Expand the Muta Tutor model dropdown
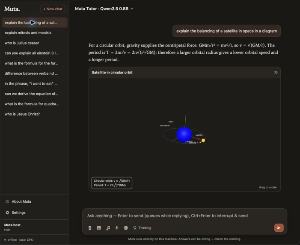The image size is (300, 245). pyautogui.click(x=104, y=9)
